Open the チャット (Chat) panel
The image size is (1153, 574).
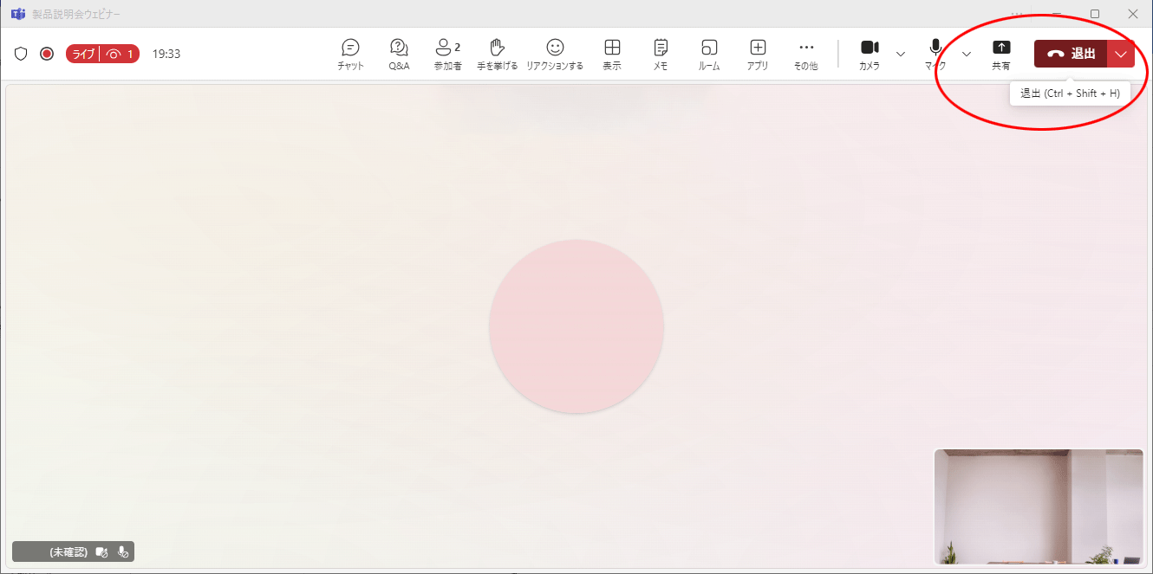(x=350, y=54)
